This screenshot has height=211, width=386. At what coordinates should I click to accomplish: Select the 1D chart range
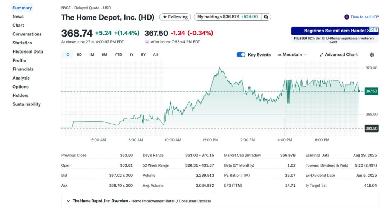[x=67, y=55]
